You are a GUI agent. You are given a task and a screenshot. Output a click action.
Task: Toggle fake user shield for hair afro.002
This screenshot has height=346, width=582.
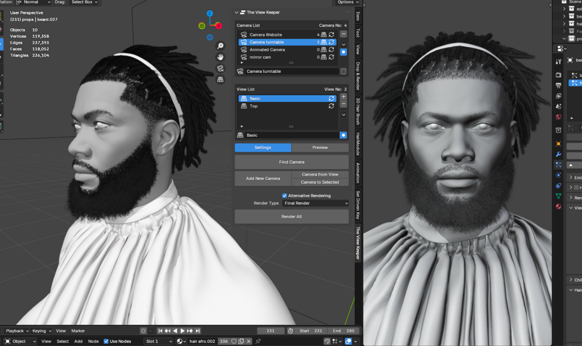click(234, 341)
